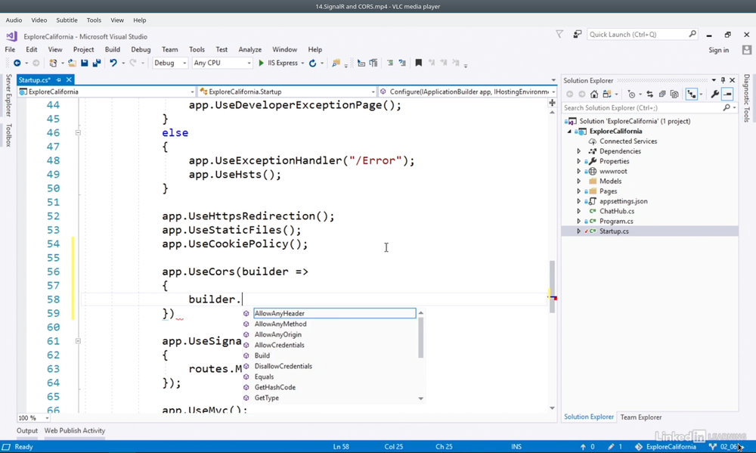Expand the Dependencies node
Screen dimensions: 756x453
[579, 151]
